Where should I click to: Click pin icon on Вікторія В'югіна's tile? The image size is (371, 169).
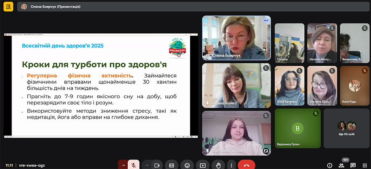[x=207, y=150]
